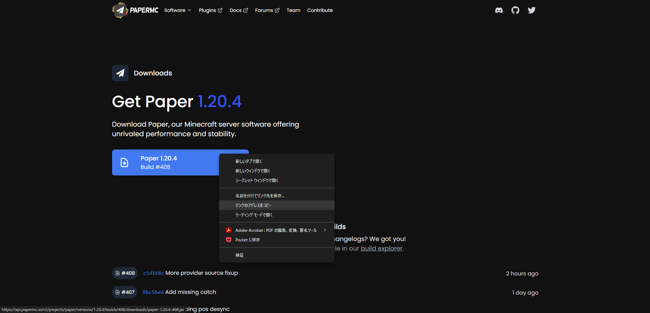Click the PaperMC logo in the navbar
This screenshot has height=313, width=650.
pos(135,10)
